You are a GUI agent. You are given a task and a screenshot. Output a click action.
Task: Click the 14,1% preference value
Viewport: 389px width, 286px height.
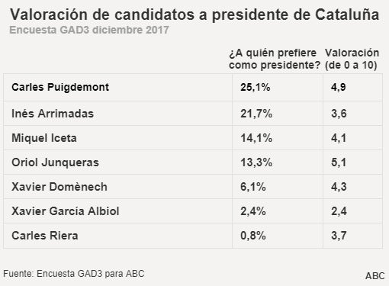click(x=256, y=138)
